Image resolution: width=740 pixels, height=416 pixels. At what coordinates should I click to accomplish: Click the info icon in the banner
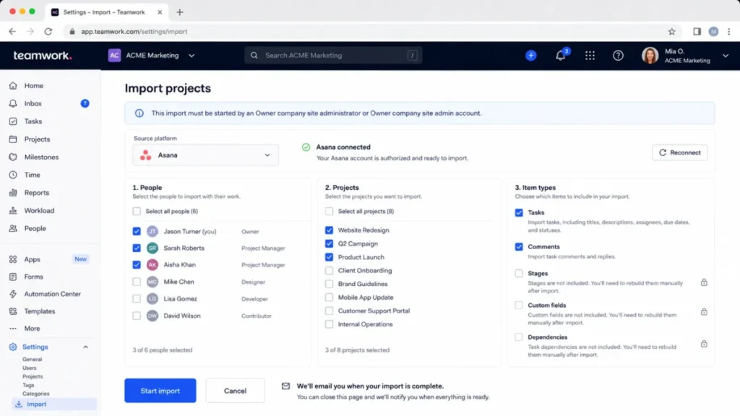(139, 113)
